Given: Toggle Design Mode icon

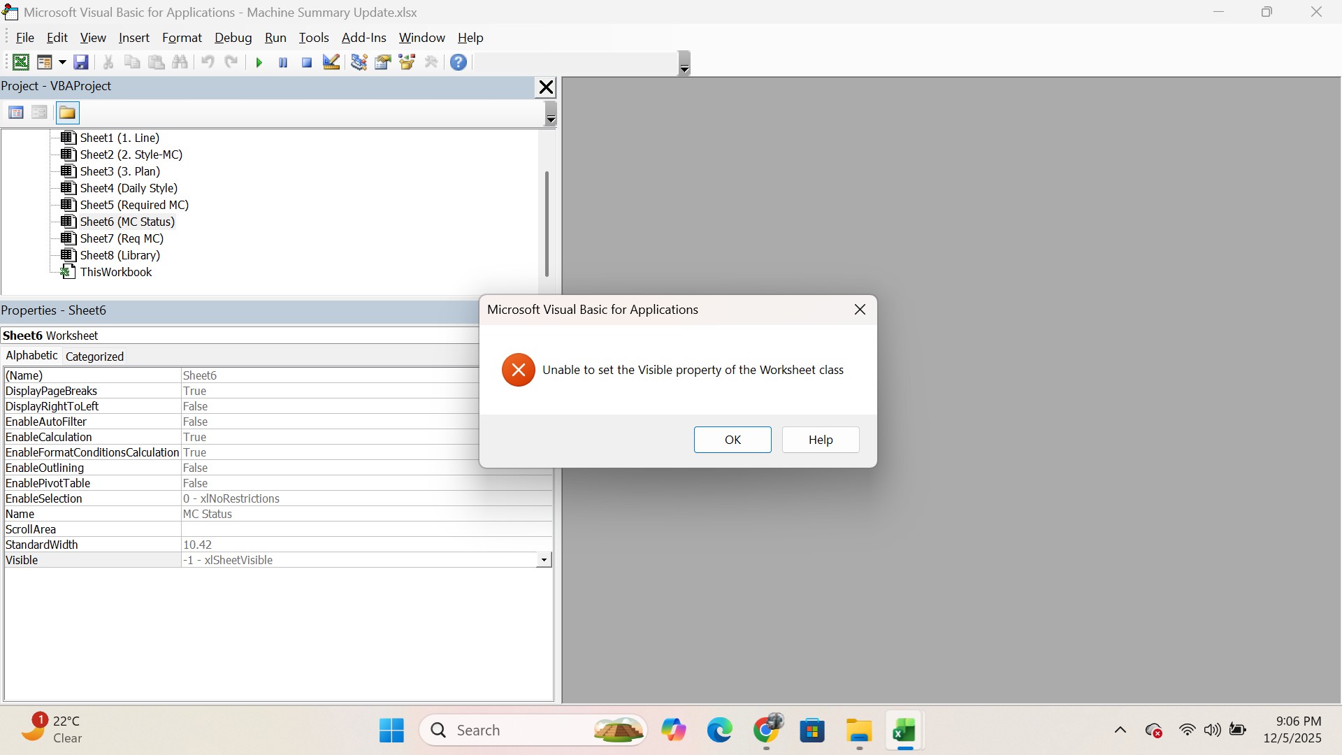Looking at the screenshot, I should 331,62.
